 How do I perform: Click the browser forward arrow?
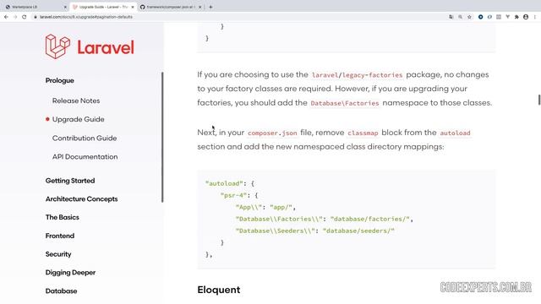click(x=15, y=17)
